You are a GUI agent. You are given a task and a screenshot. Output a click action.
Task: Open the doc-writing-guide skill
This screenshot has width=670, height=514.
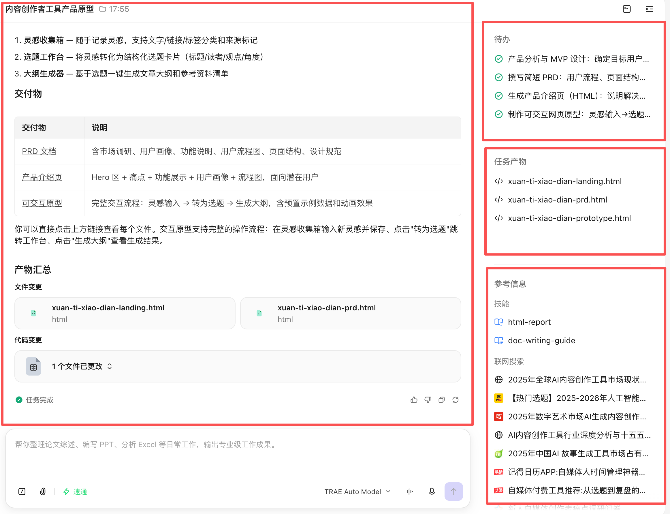click(535, 341)
